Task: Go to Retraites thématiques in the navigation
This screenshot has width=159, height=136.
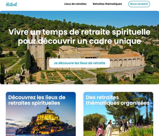Action: tap(107, 4)
